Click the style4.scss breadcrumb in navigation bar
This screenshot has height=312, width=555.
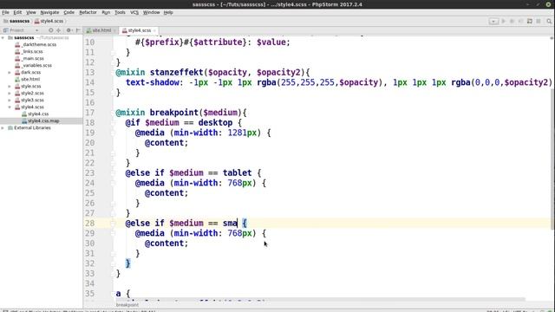[x=49, y=21]
